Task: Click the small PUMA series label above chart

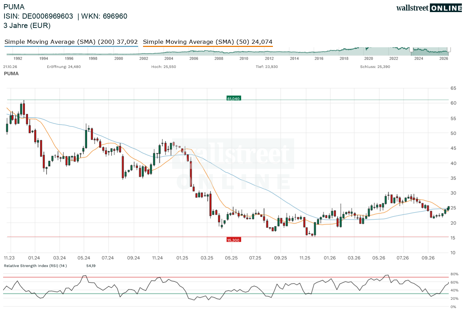Action: pyautogui.click(x=11, y=73)
